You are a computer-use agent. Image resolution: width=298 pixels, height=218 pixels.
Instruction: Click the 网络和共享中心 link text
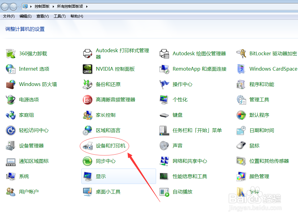tap(190, 161)
